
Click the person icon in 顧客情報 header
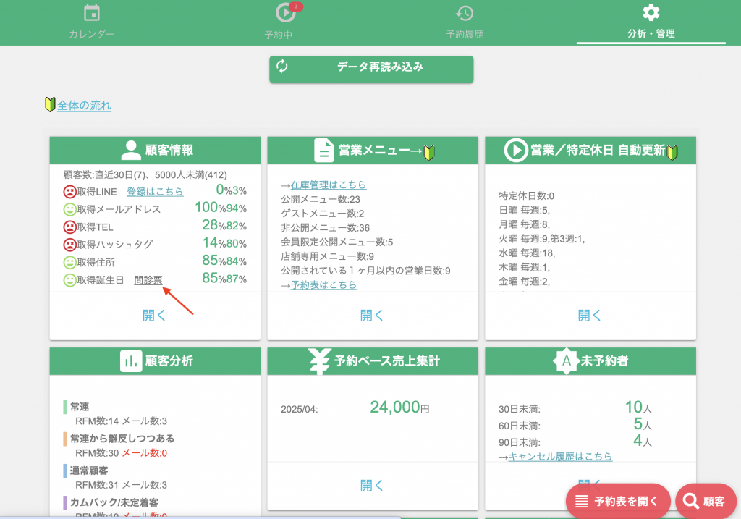[131, 151]
